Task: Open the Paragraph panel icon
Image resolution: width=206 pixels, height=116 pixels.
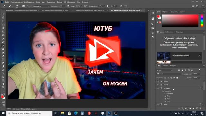Action: [153, 37]
